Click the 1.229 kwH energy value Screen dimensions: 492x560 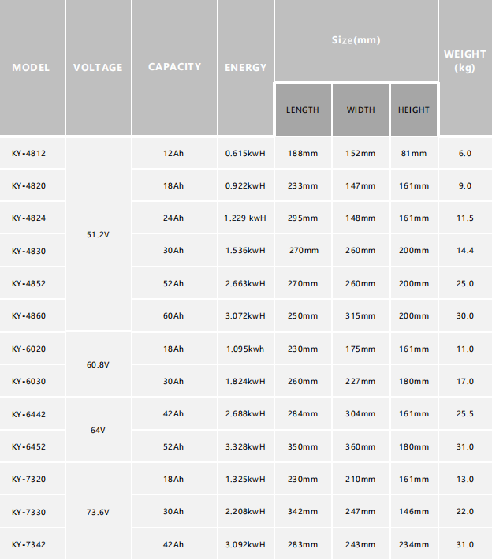click(x=245, y=218)
